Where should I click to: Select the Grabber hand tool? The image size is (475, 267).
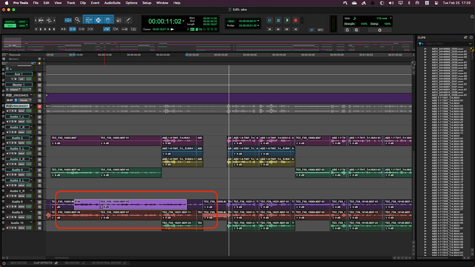pyautogui.click(x=108, y=20)
